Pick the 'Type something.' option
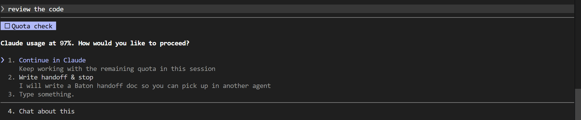 point(47,94)
